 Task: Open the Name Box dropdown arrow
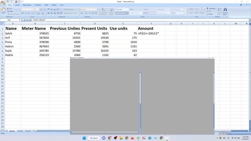pos(19,20)
